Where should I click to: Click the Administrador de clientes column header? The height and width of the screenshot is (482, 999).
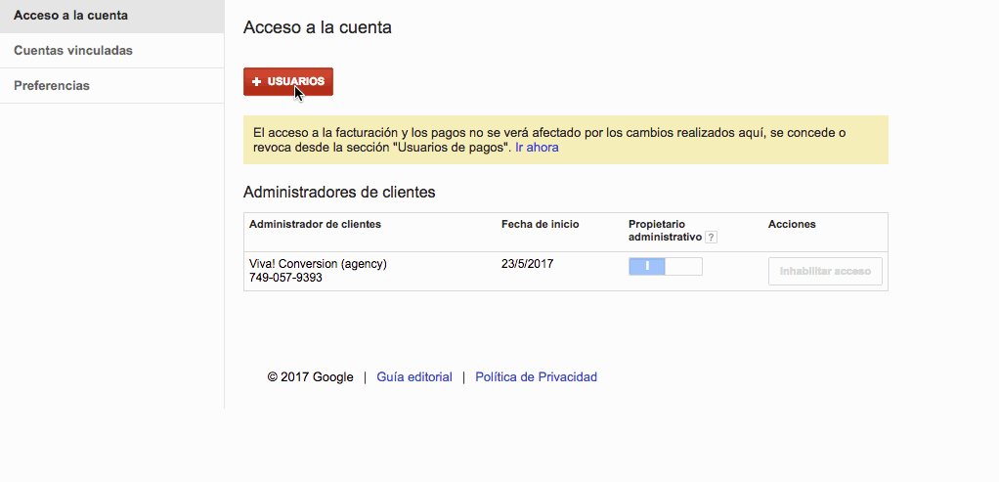pyautogui.click(x=315, y=225)
